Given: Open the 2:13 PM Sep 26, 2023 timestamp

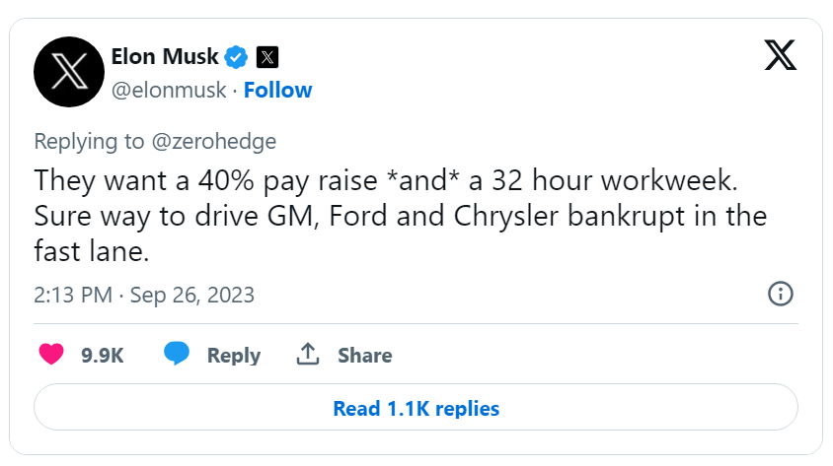Looking at the screenshot, I should [x=144, y=295].
